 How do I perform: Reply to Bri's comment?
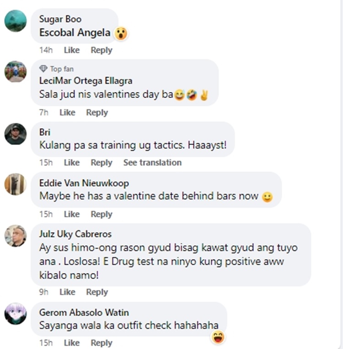tap(102, 162)
